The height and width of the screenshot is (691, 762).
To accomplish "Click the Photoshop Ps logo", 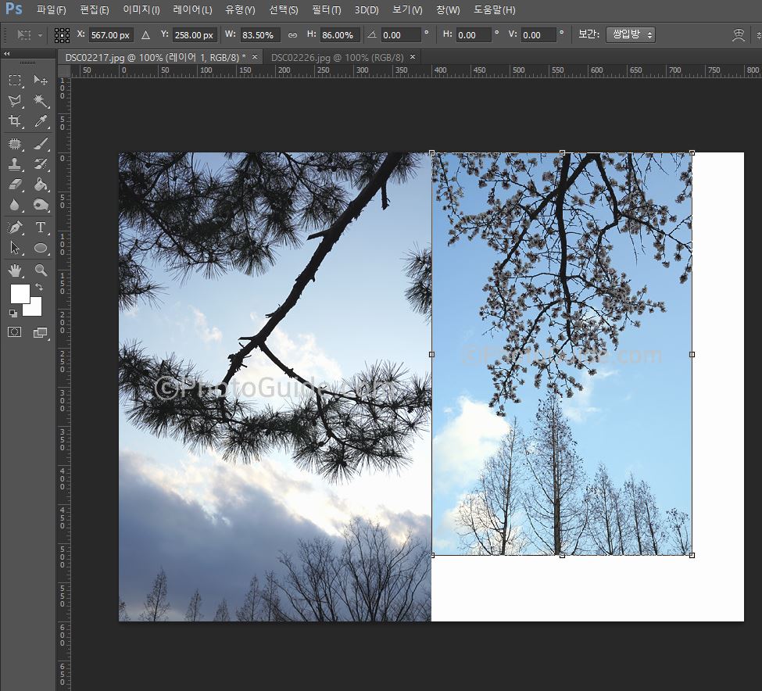I will (13, 9).
